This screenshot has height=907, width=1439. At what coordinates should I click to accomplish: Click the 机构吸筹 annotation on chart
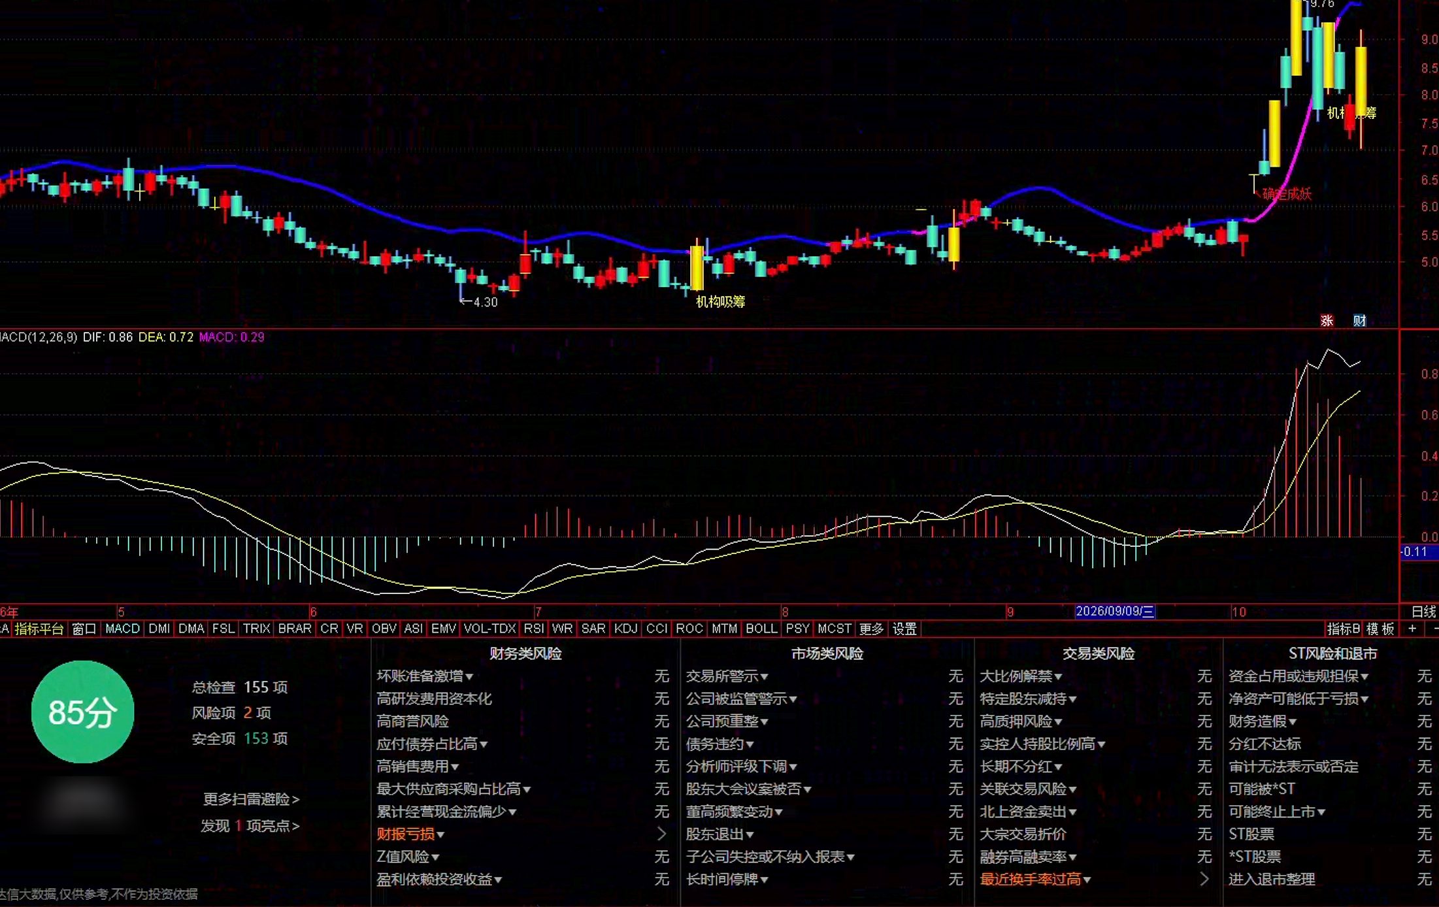720,301
